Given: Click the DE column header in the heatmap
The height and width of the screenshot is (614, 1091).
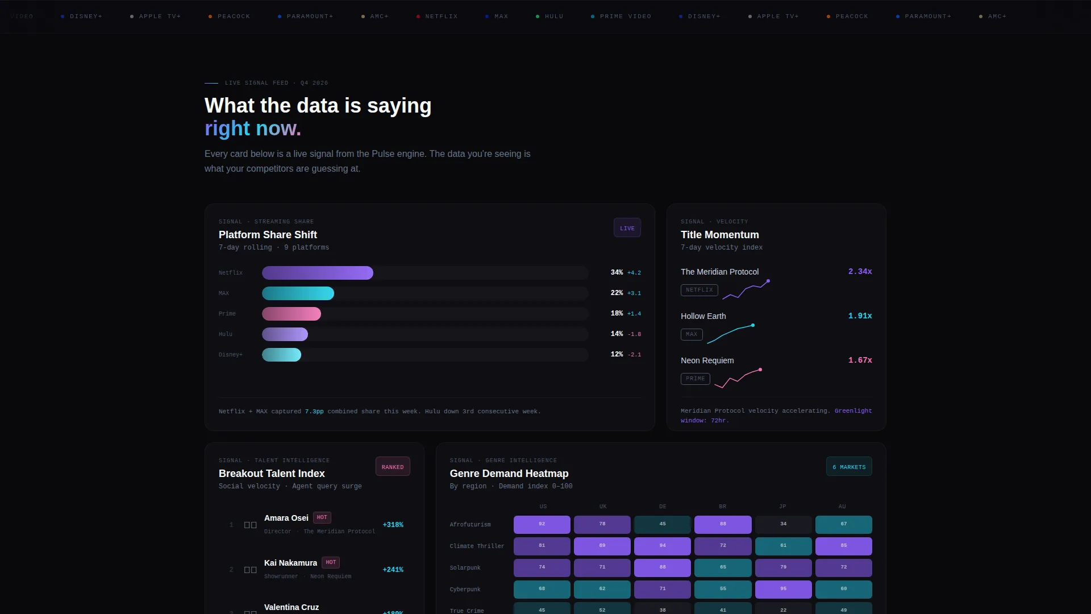Looking at the screenshot, I should (663, 507).
